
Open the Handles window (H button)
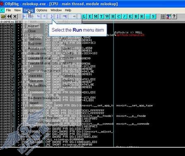tap(113, 17)
